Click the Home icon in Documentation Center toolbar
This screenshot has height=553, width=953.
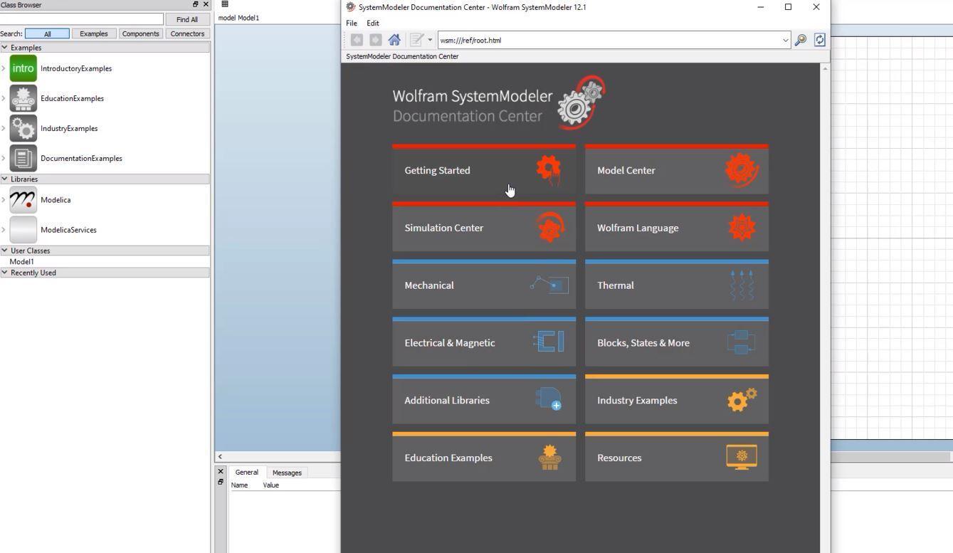tap(394, 39)
